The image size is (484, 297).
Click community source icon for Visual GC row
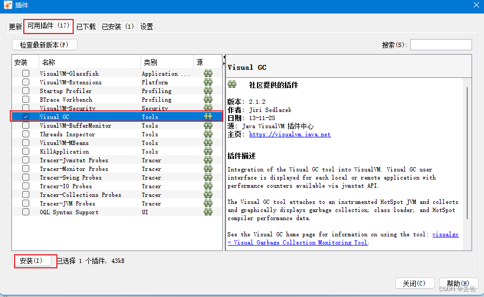pos(208,117)
